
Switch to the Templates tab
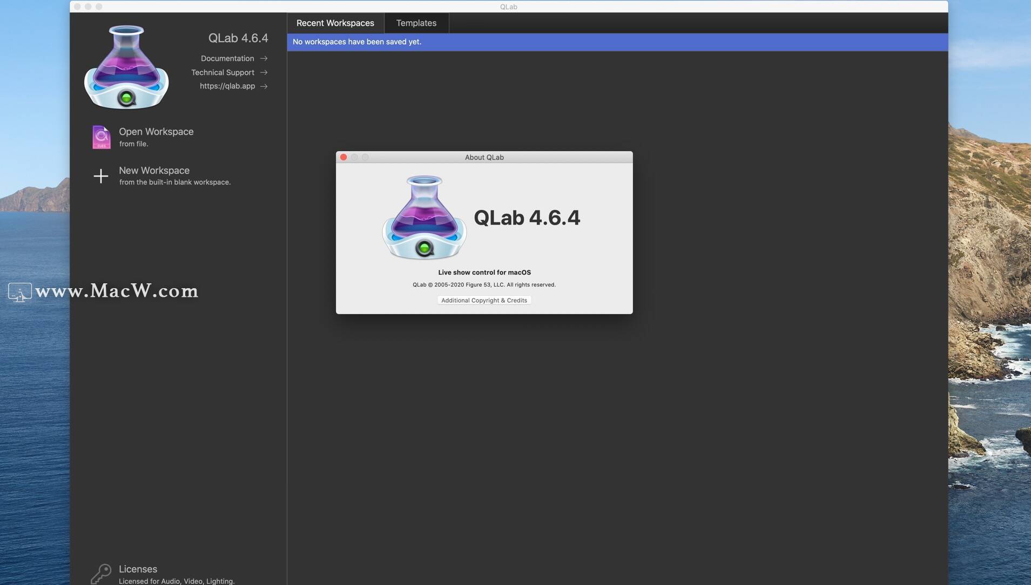(x=416, y=23)
